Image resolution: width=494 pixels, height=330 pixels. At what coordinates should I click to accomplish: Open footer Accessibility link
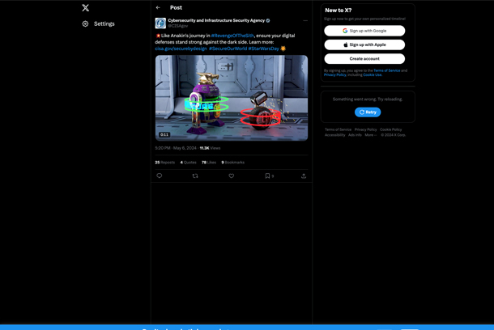click(335, 135)
